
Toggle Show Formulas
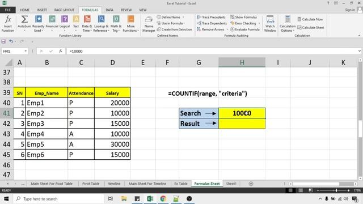pyautogui.click(x=243, y=17)
